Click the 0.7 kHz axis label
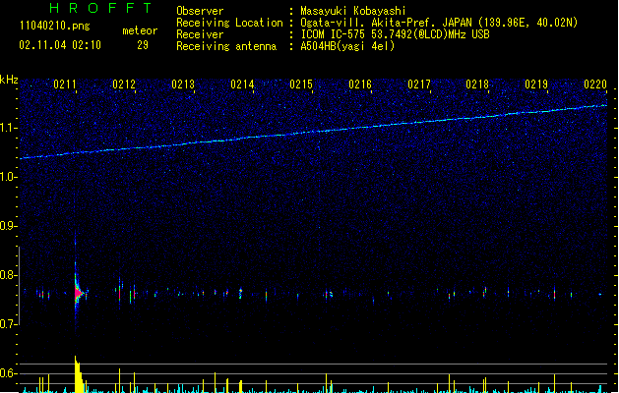This screenshot has width=619, height=393. 8,324
